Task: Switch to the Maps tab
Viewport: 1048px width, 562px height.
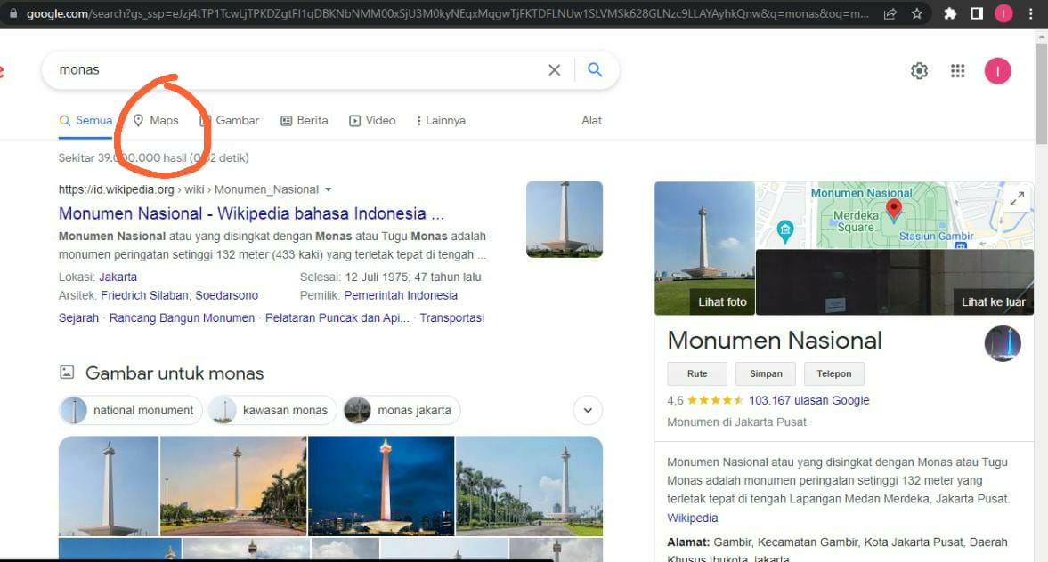Action: pyautogui.click(x=156, y=121)
